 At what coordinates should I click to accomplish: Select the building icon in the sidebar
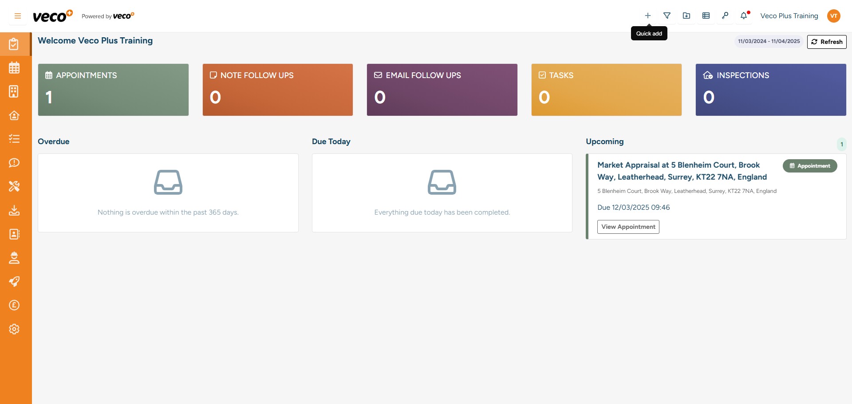pos(14,91)
